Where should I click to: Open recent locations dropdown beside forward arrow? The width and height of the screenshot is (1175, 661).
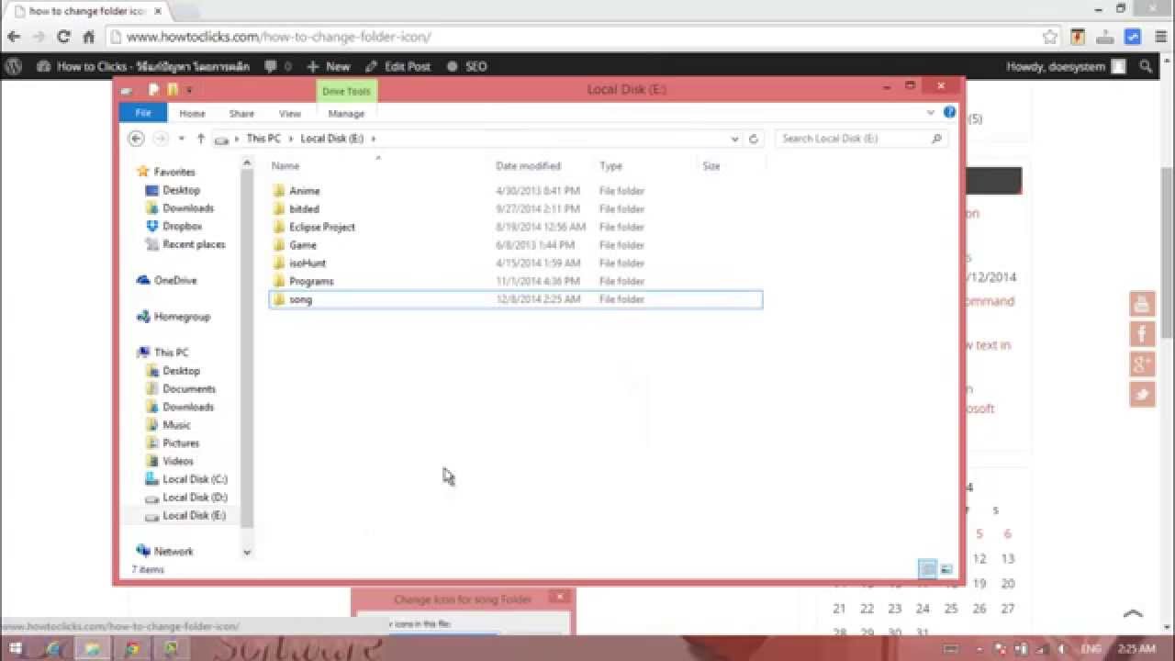(182, 139)
